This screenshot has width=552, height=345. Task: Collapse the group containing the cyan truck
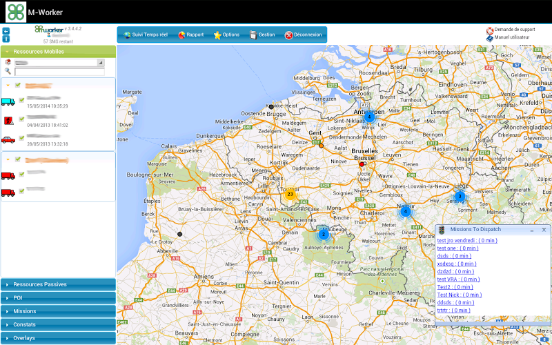(8, 86)
